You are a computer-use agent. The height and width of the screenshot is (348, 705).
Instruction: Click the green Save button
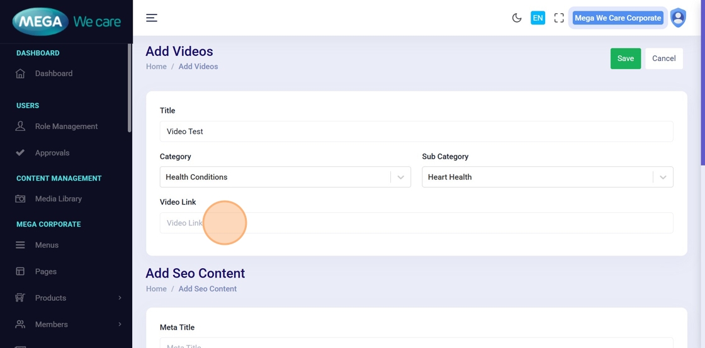pos(626,59)
